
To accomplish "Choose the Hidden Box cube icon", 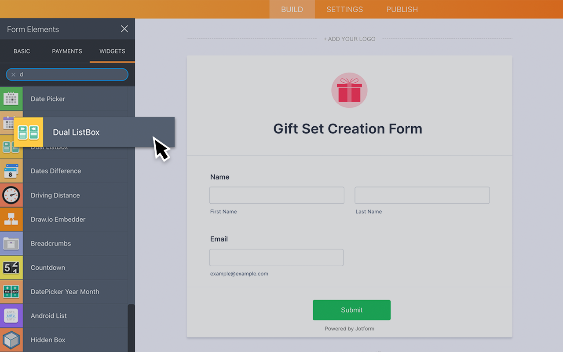I will click(11, 340).
